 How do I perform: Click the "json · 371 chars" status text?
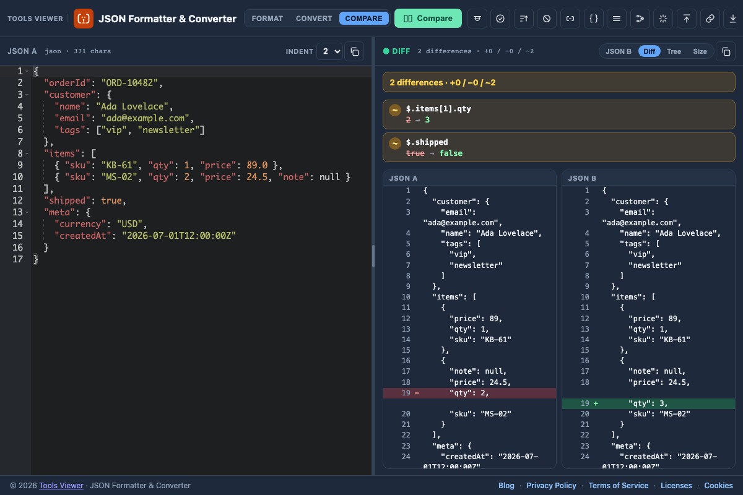coord(78,51)
